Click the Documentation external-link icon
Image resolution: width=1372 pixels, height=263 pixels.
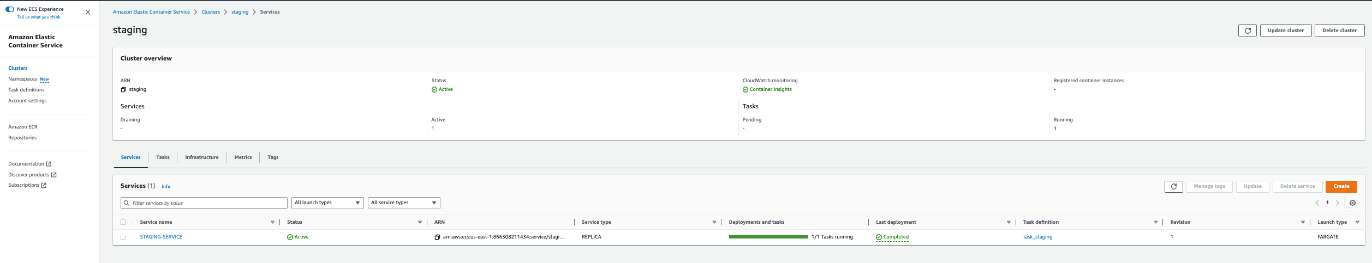click(49, 164)
